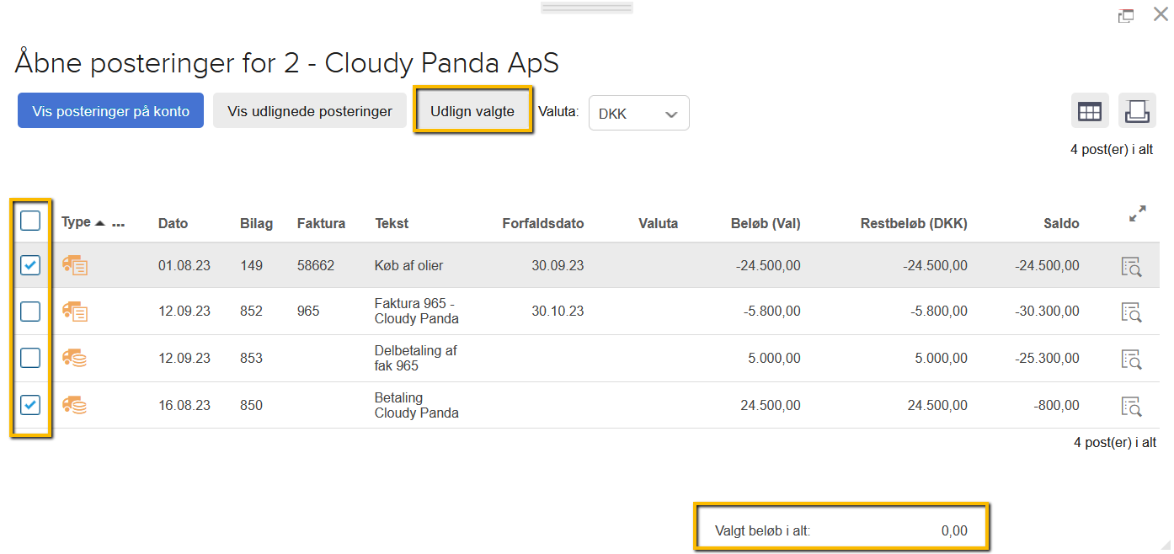
Task: Expand table with the diagonal arrows icon
Action: coord(1137,214)
